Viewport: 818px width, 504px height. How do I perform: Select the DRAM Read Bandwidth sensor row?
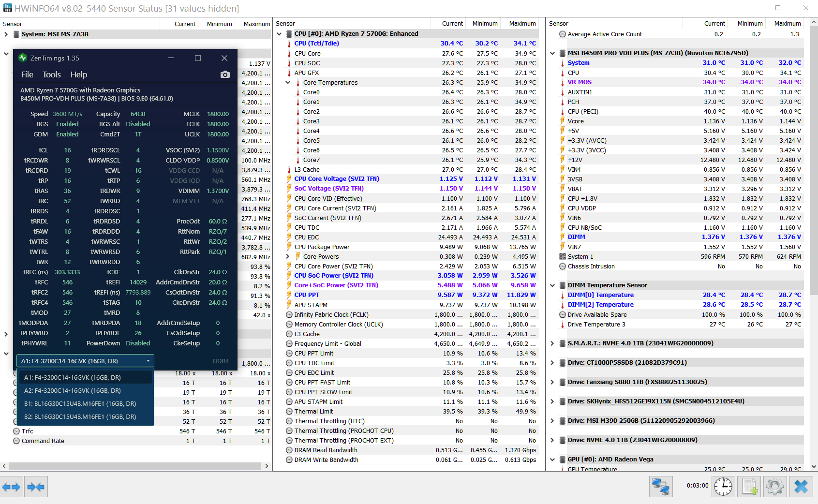tap(411, 450)
